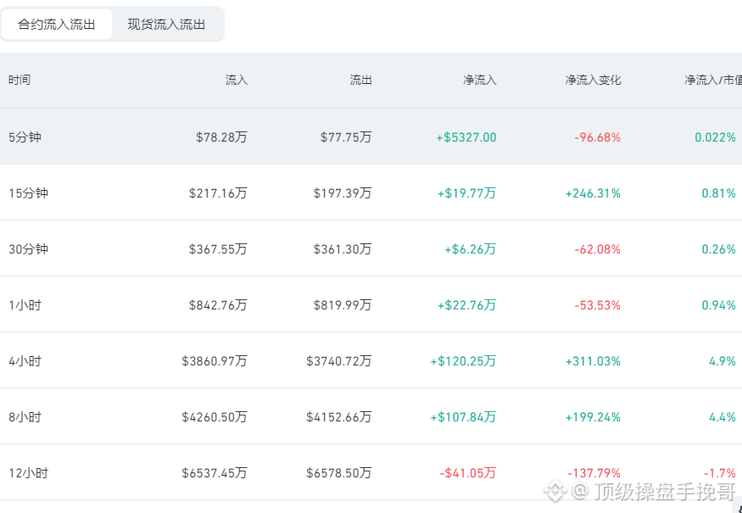Select the 15分钟 time row
Screen dimensions: 742x513
pos(371,192)
